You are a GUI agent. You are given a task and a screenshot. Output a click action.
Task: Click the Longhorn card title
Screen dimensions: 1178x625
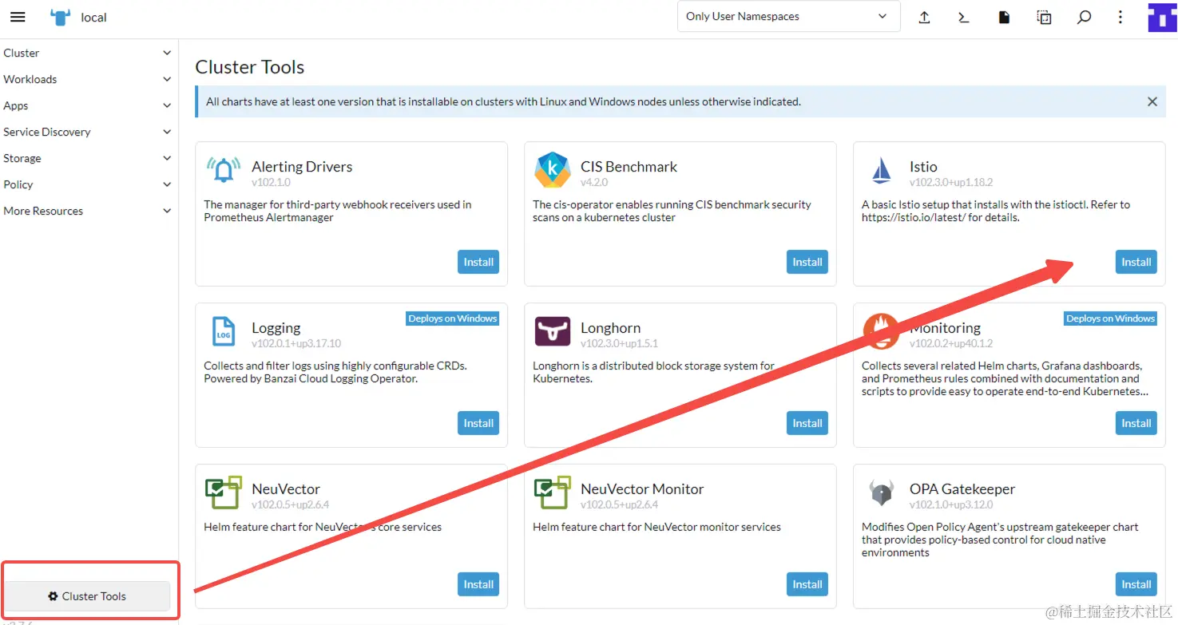(x=610, y=327)
